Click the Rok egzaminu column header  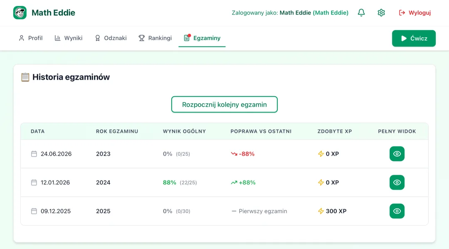pos(117,131)
